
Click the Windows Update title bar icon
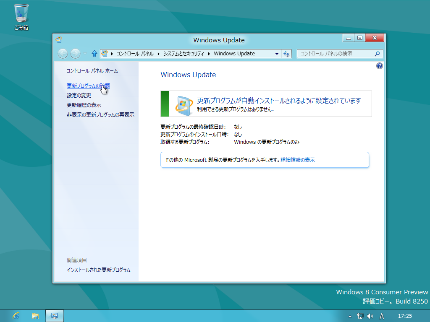59,40
